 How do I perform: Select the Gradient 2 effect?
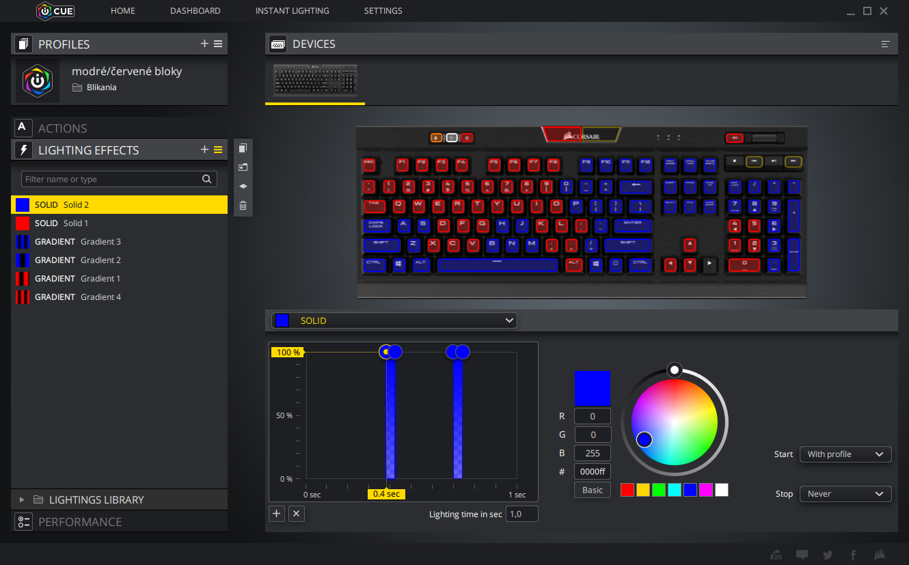120,260
